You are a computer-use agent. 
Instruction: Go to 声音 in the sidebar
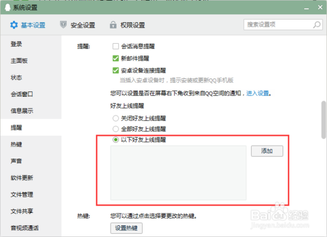point(31,161)
